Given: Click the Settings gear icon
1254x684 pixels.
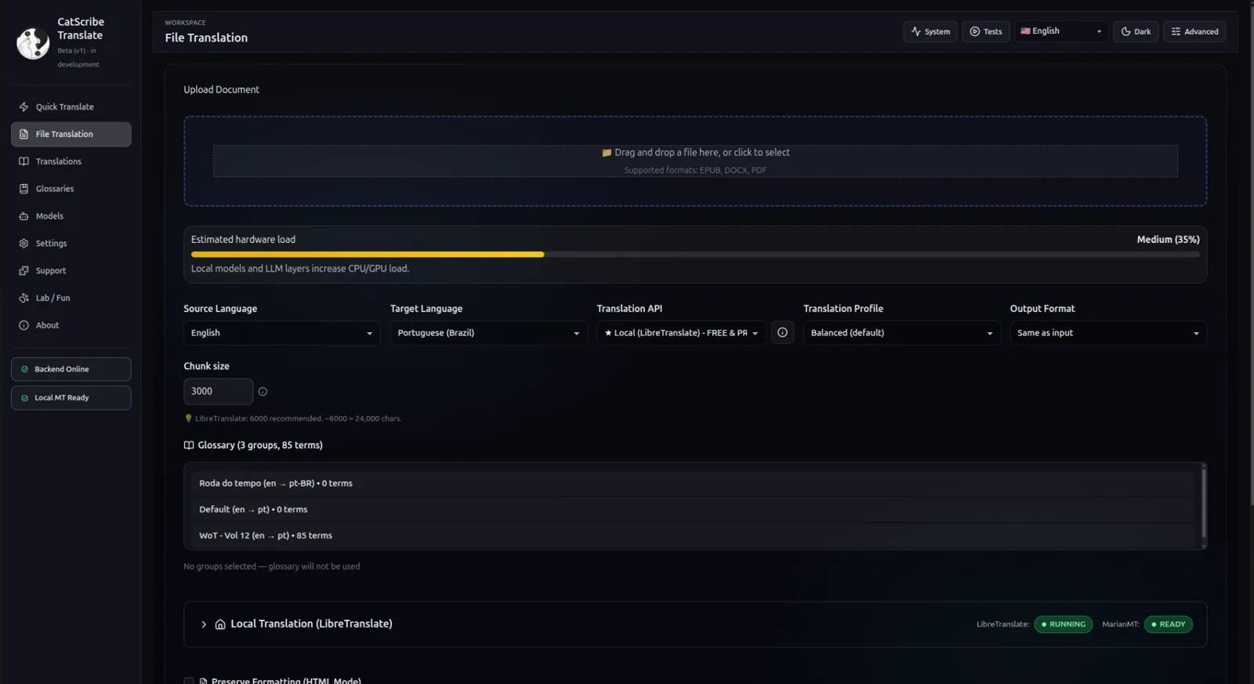Looking at the screenshot, I should (x=24, y=244).
